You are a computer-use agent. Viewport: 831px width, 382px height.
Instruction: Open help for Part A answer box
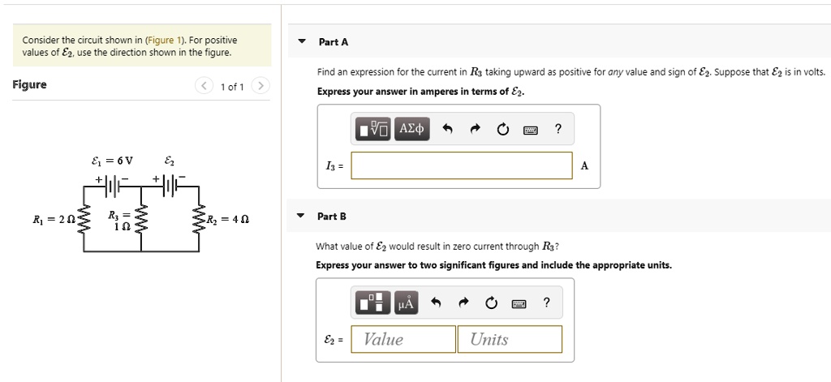click(558, 129)
